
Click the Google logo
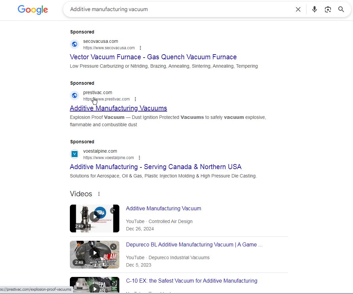(x=33, y=10)
